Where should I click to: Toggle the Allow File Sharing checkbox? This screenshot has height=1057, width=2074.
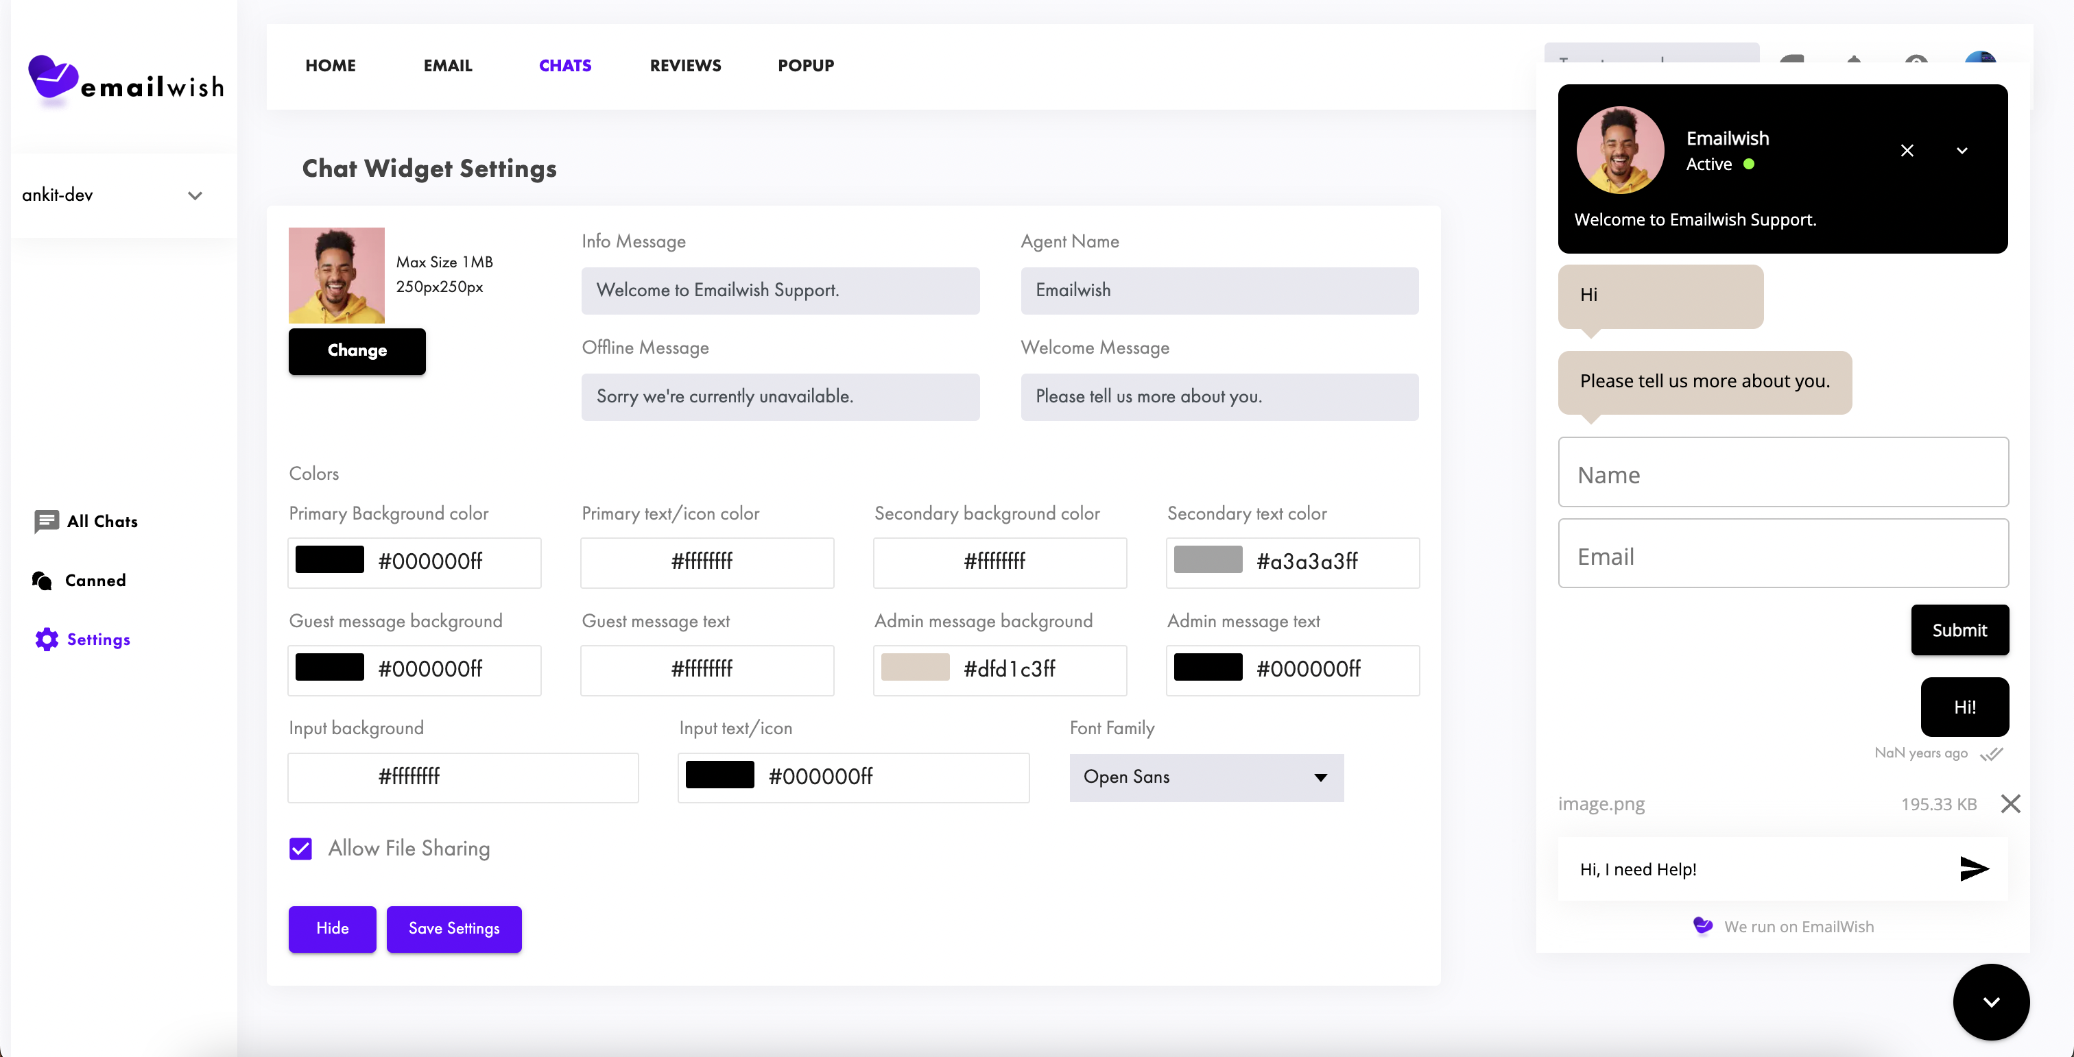[300, 849]
